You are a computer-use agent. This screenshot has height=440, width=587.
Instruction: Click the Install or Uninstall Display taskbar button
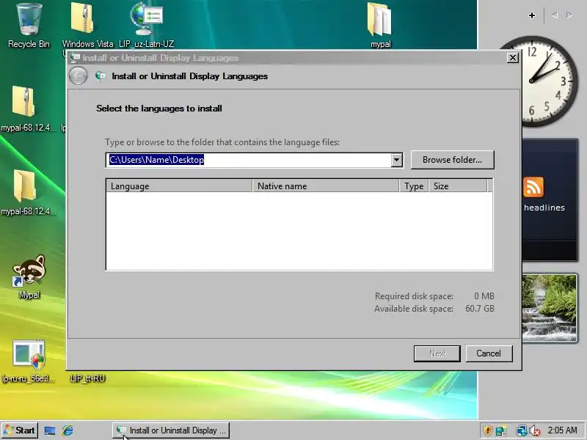click(171, 430)
